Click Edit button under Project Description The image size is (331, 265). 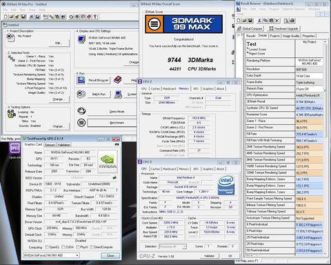click(59, 43)
